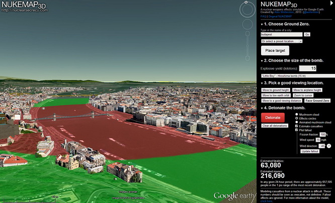Focus the Wind speed field
This screenshot has width=335, height=203.
pyautogui.click(x=318, y=140)
